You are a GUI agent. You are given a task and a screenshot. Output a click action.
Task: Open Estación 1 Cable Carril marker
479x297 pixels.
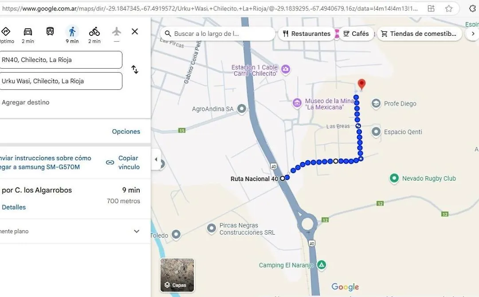[x=286, y=69]
